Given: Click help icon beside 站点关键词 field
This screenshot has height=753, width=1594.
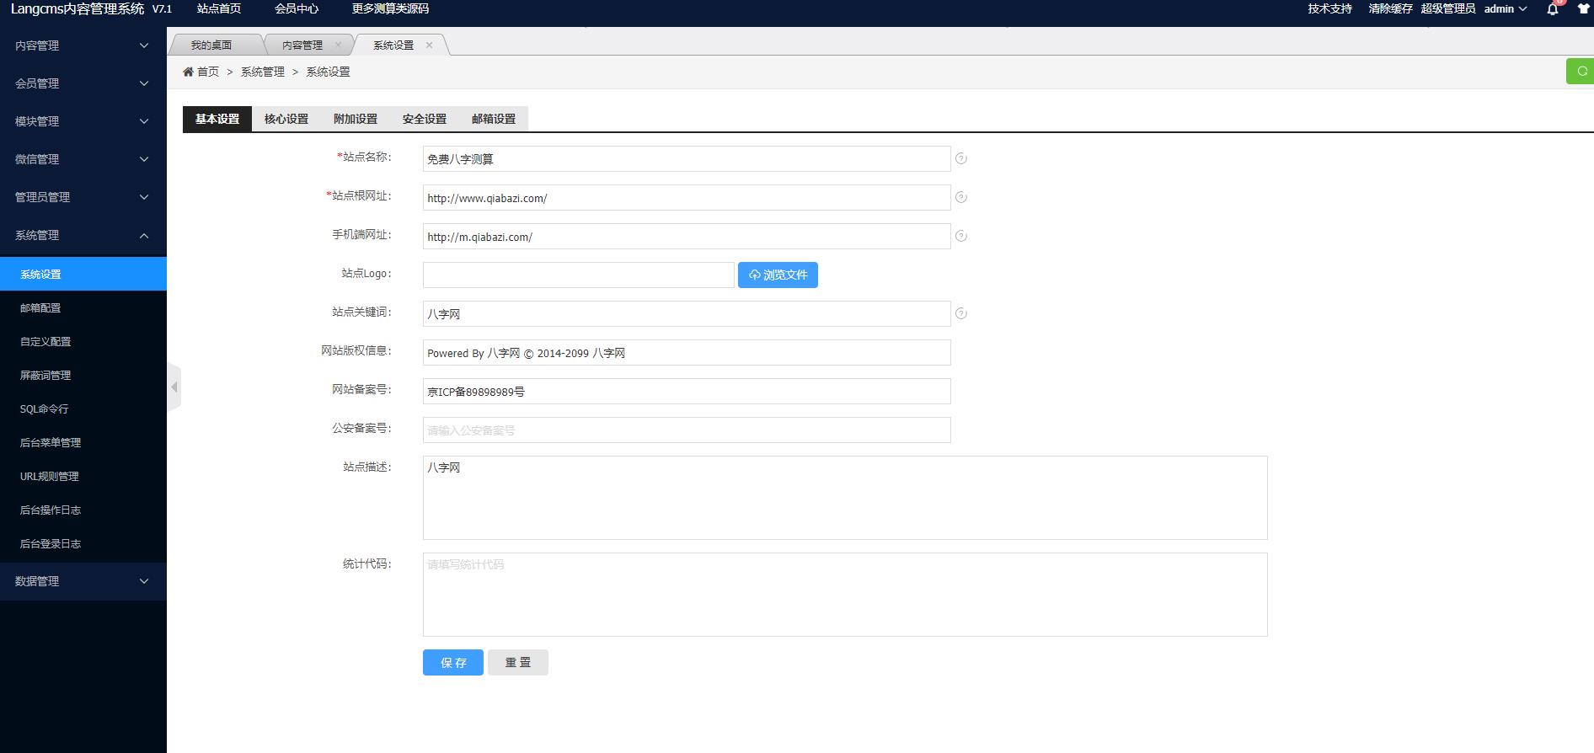Looking at the screenshot, I should pyautogui.click(x=960, y=313).
